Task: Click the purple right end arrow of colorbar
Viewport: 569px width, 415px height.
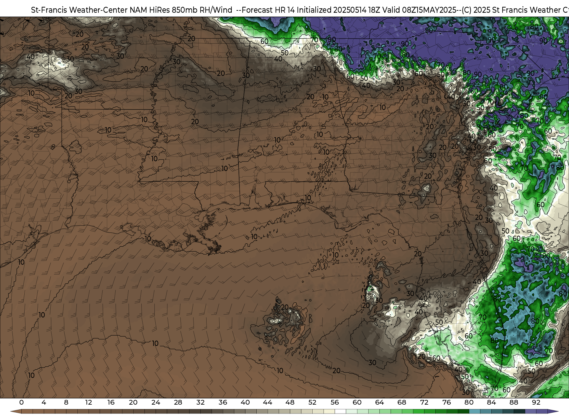Action: 553,411
